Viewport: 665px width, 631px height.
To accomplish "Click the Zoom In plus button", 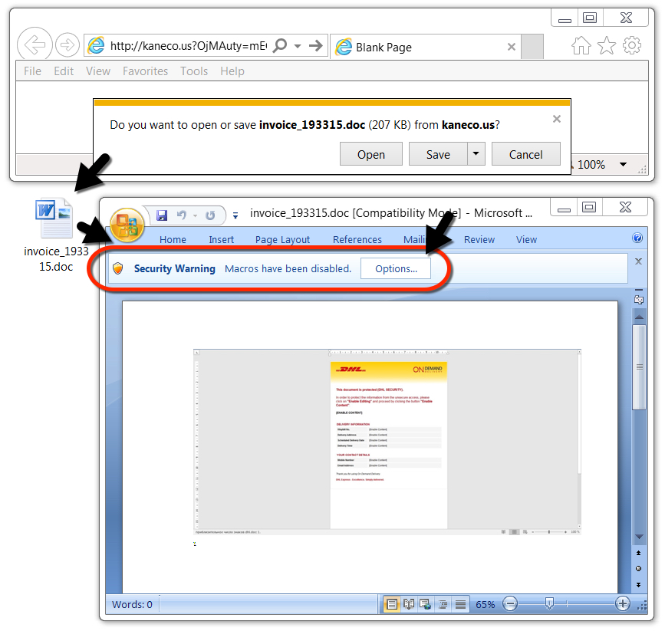I will point(622,603).
